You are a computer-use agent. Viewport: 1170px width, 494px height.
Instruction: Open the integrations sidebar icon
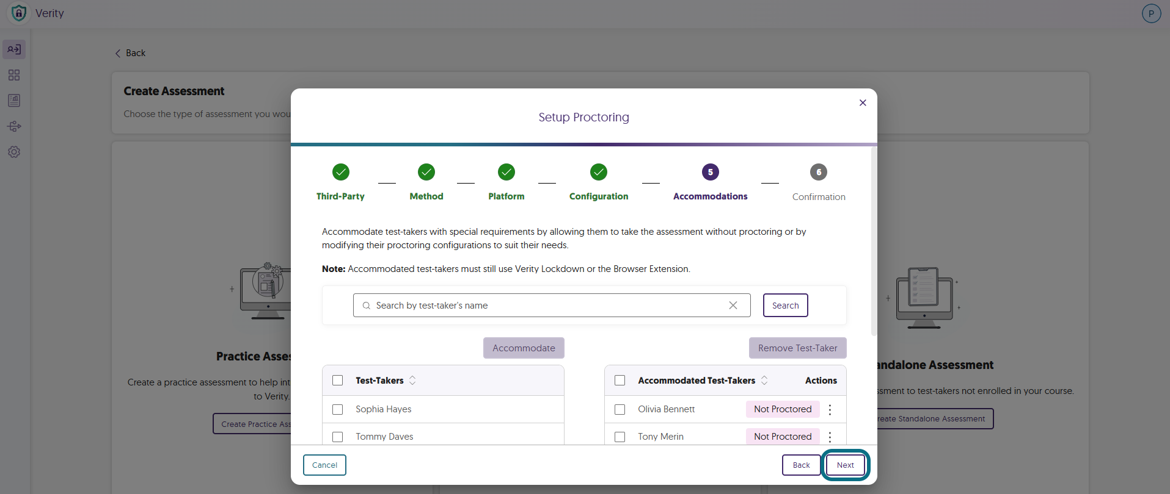[x=14, y=126]
